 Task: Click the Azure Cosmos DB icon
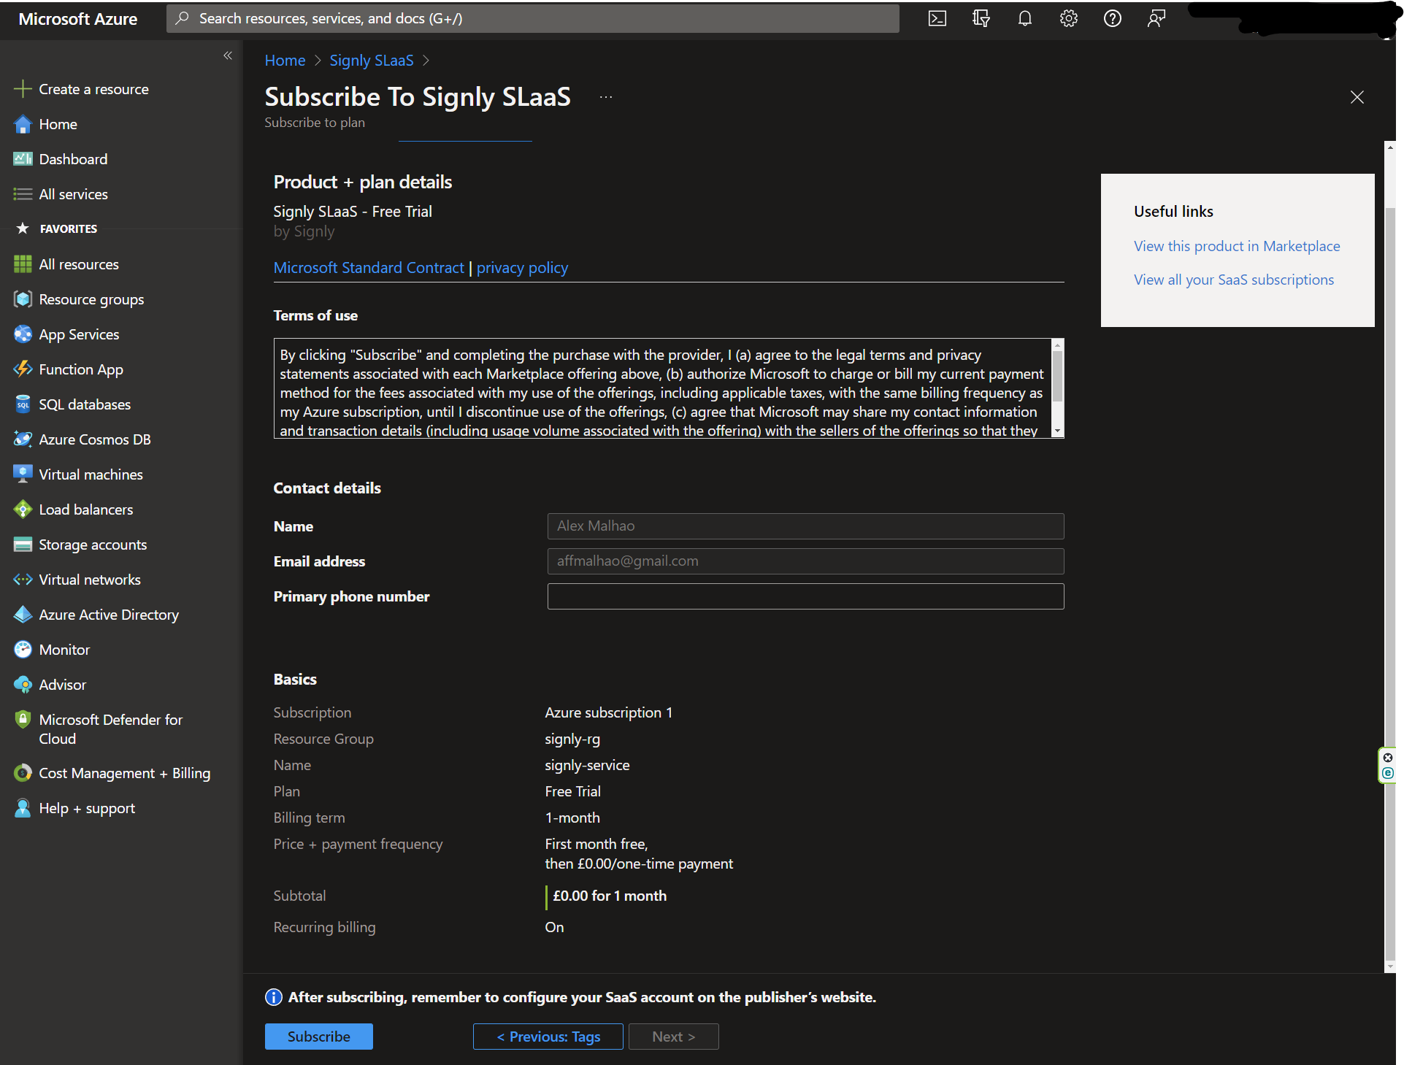point(23,439)
